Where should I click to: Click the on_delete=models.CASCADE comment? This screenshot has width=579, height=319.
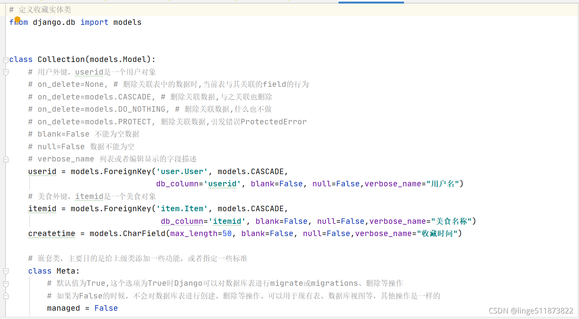click(150, 97)
